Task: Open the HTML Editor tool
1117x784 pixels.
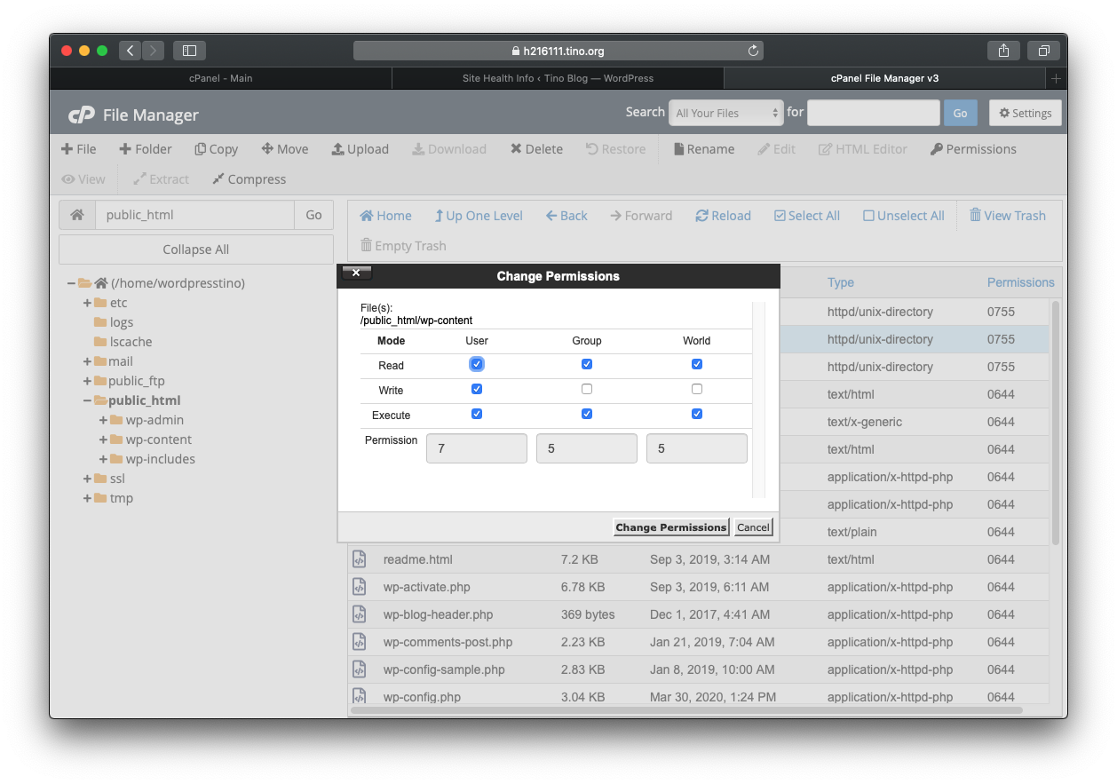Action: point(862,149)
